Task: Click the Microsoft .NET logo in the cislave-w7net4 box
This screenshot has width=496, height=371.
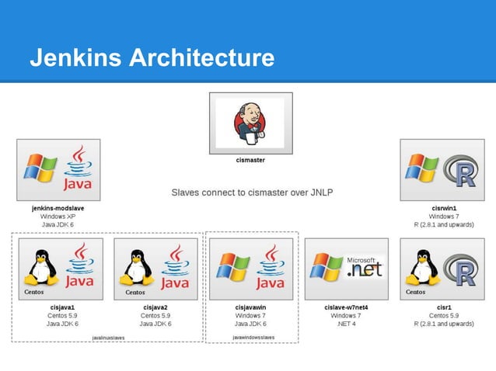Action: (x=365, y=267)
